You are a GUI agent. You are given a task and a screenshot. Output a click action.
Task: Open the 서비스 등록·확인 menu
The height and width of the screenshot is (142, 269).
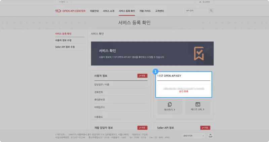tap(127, 11)
